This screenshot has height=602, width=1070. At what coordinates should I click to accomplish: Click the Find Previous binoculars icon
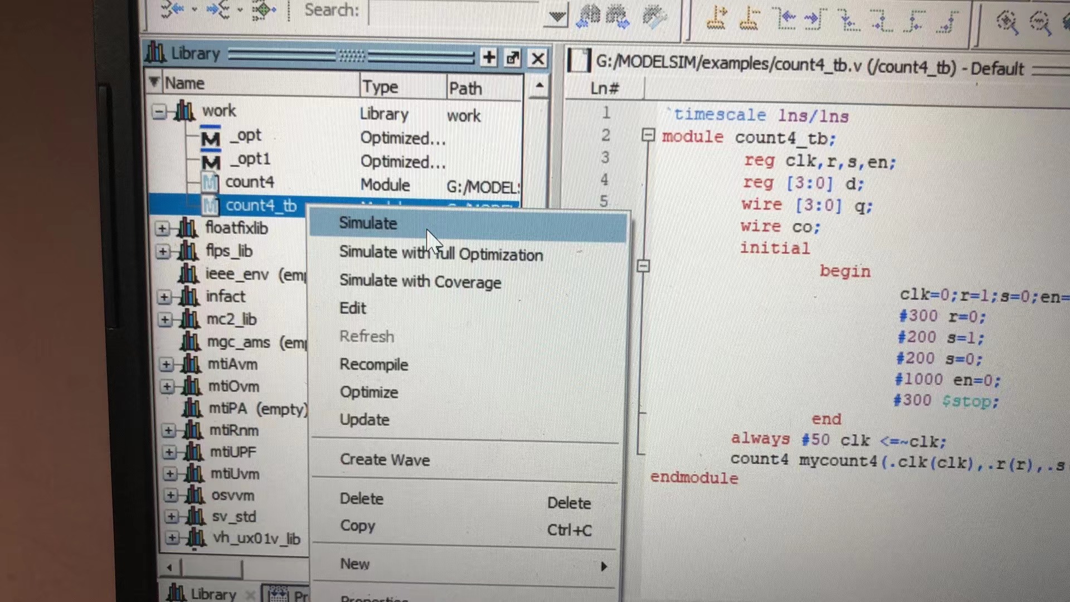(x=588, y=17)
